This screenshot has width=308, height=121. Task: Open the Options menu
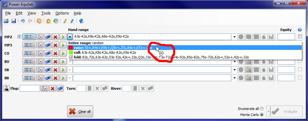click(62, 13)
